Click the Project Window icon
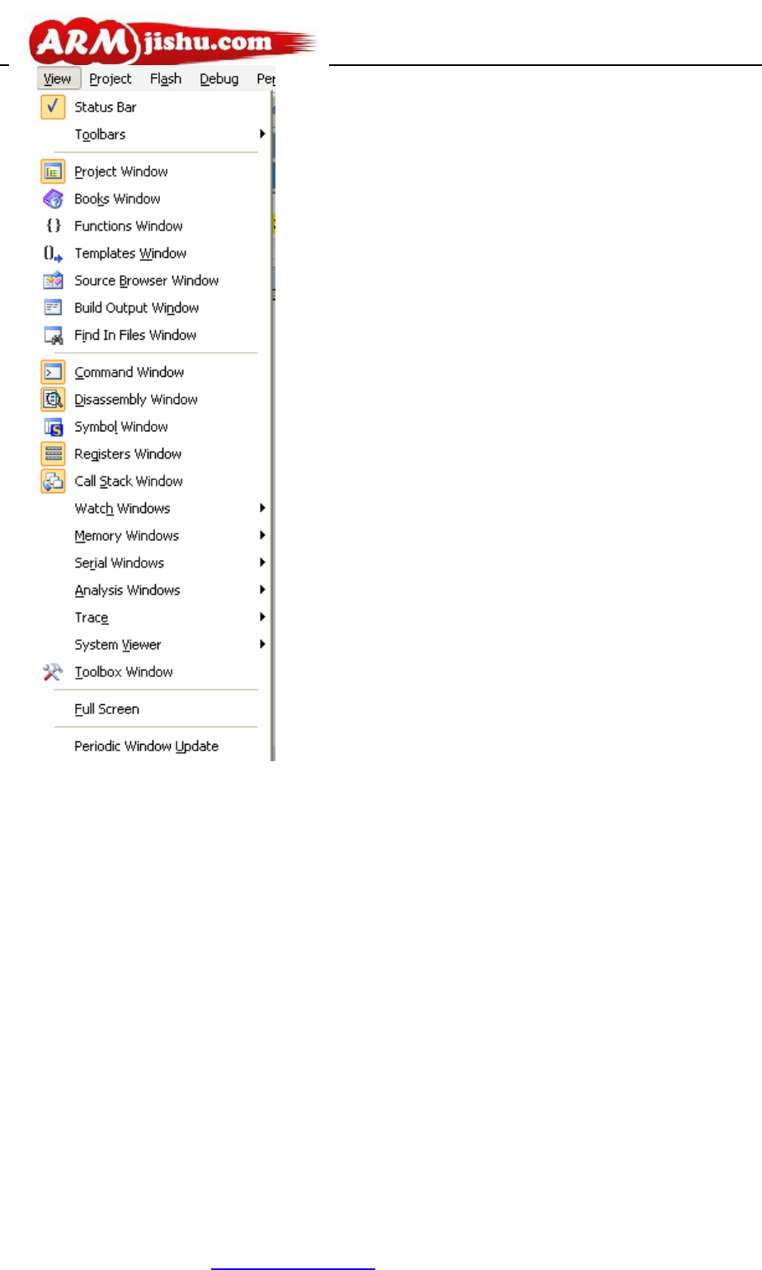This screenshot has height=1270, width=762. point(53,172)
